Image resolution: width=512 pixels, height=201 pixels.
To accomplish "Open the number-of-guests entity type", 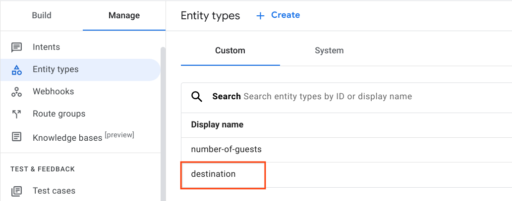I will 226,149.
